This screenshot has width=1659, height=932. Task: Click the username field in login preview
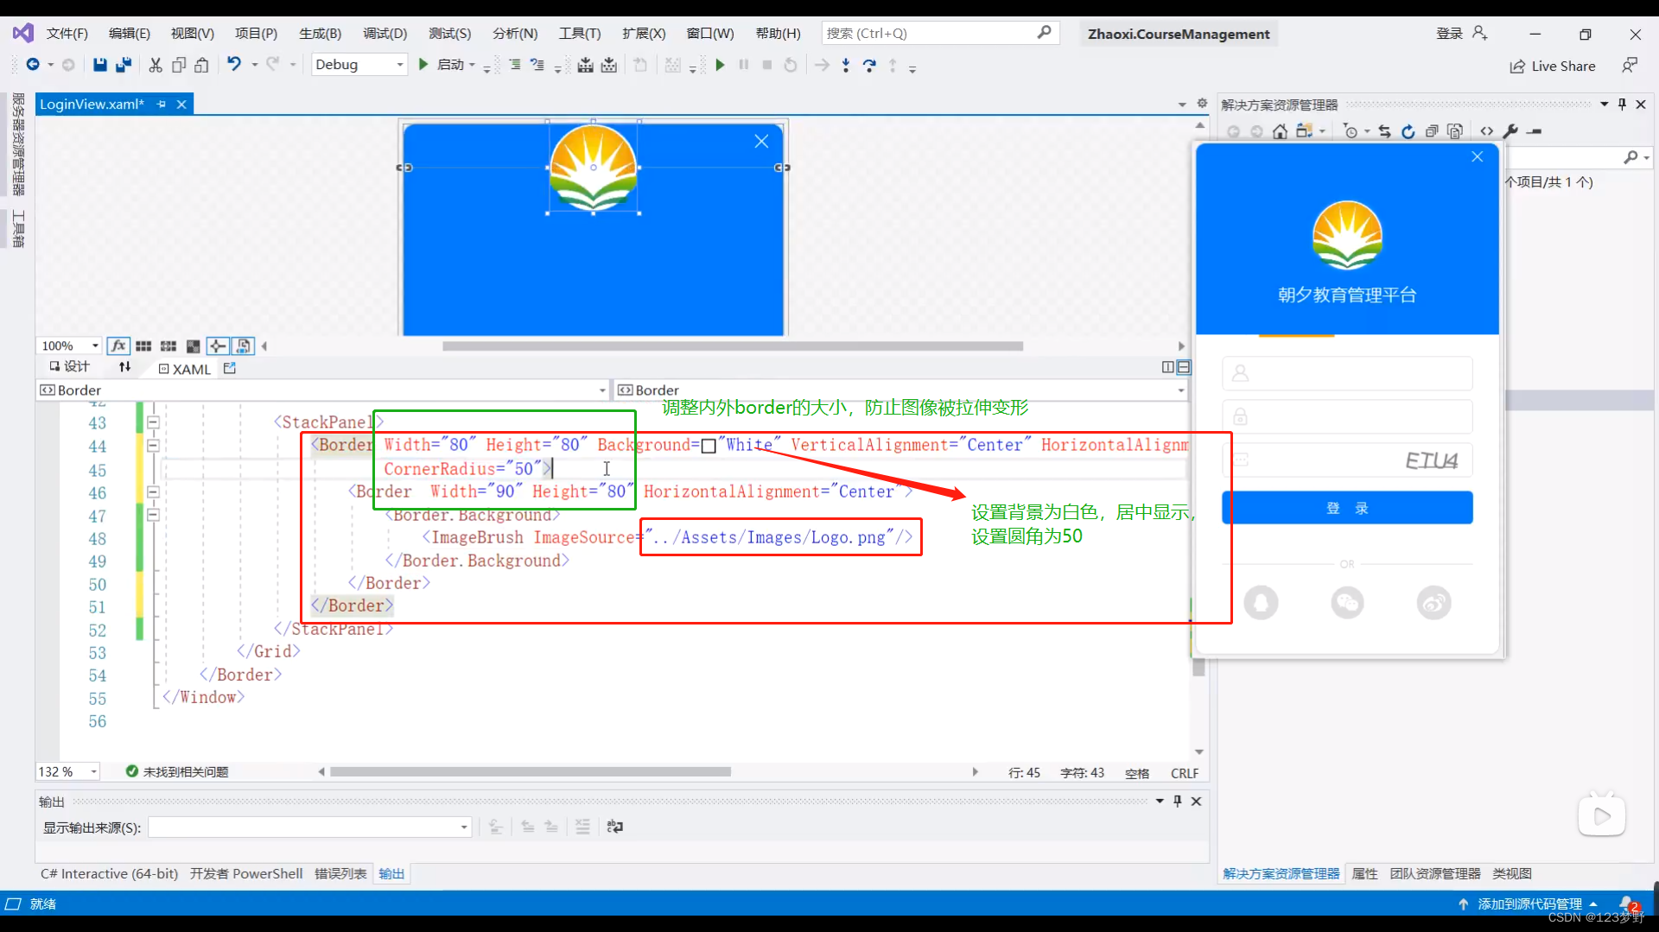pos(1347,373)
